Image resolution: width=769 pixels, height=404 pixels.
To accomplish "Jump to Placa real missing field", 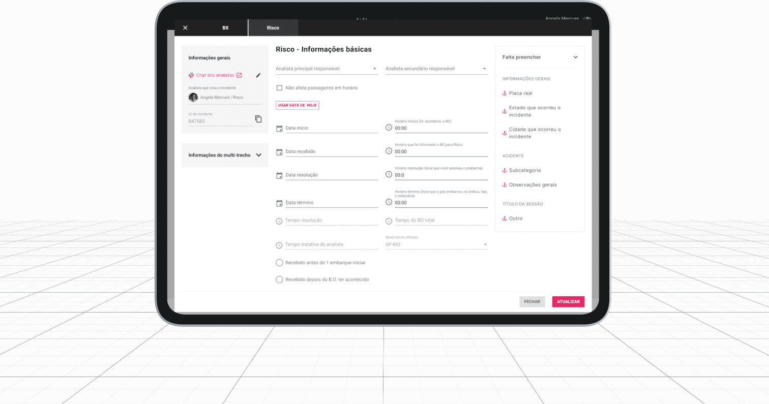I will click(520, 94).
